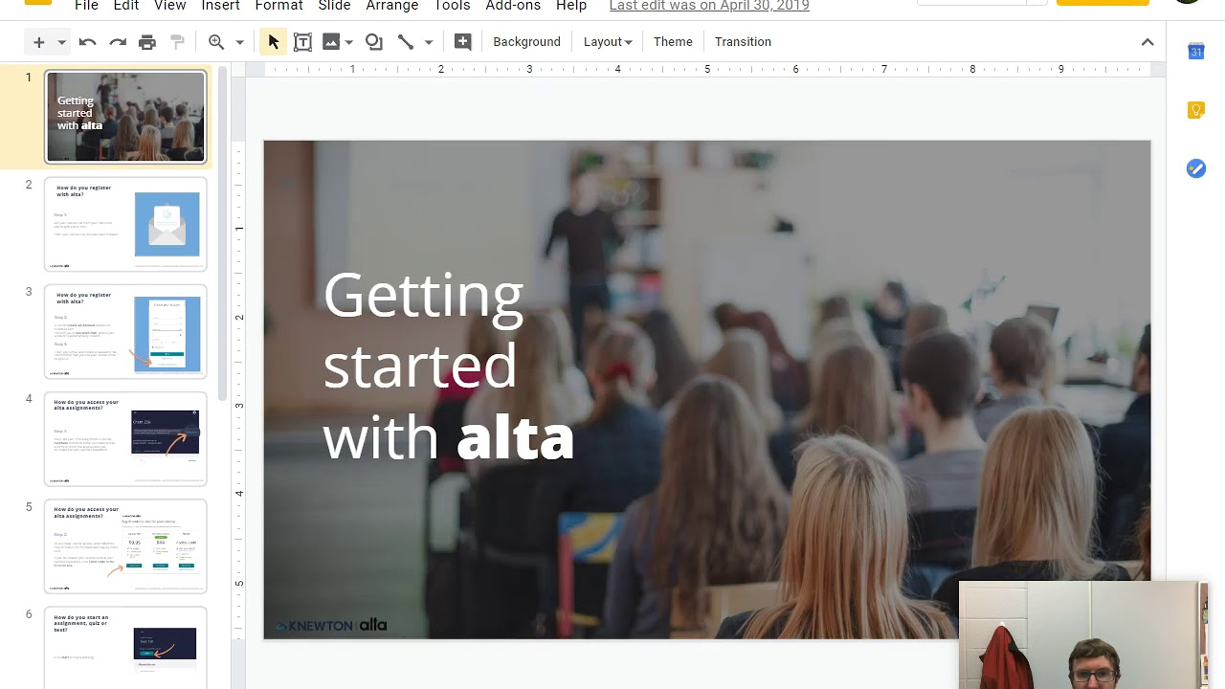Image resolution: width=1225 pixels, height=689 pixels.
Task: Open the Google Keep side panel icon
Action: tap(1195, 110)
